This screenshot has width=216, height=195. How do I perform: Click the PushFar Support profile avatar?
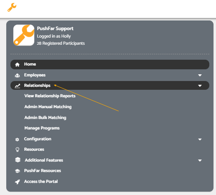24,35
